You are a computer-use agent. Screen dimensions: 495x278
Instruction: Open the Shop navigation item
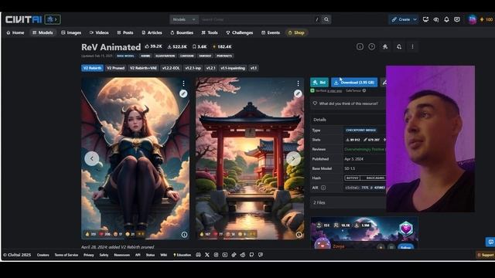pyautogui.click(x=296, y=32)
